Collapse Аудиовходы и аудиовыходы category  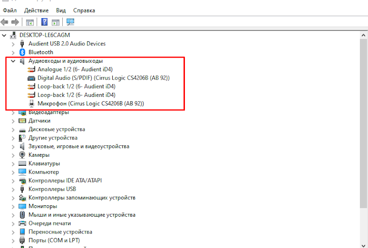click(13, 61)
